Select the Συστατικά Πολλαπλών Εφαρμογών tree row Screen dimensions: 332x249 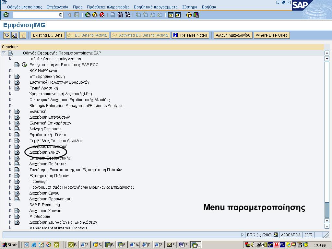click(x=59, y=82)
